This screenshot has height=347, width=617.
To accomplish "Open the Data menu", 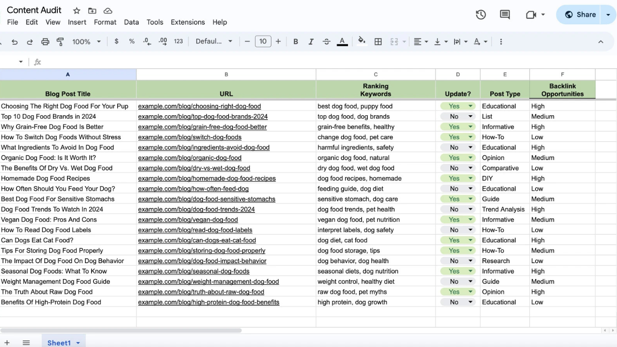I will (x=132, y=22).
